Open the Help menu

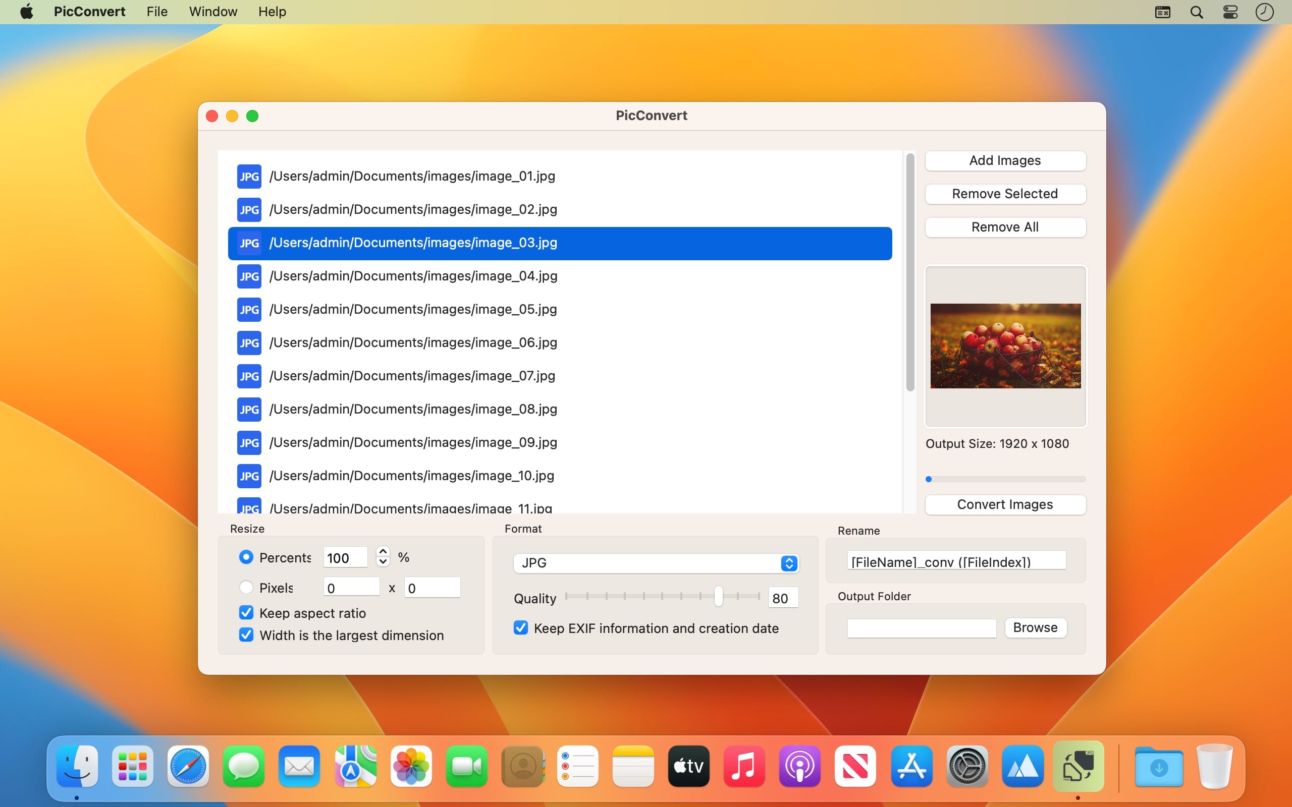point(273,12)
